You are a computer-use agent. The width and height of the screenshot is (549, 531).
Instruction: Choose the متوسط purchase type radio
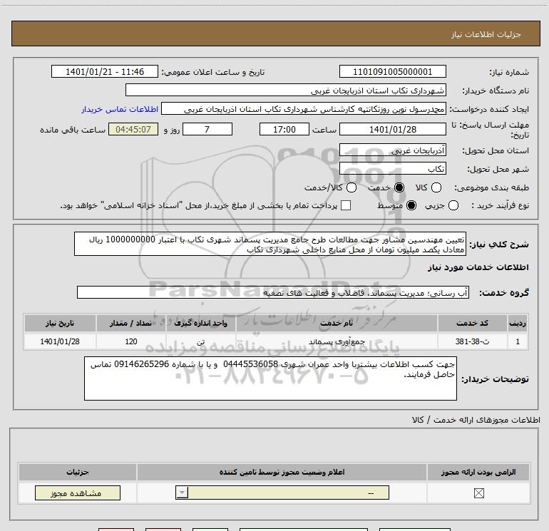[x=411, y=205]
